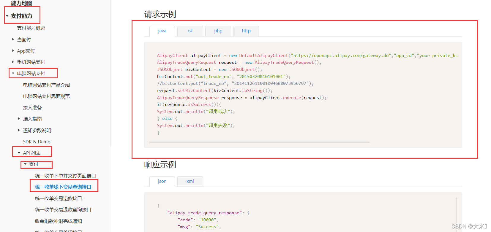Select the java tab in request example
The width and height of the screenshot is (491, 232).
click(162, 31)
